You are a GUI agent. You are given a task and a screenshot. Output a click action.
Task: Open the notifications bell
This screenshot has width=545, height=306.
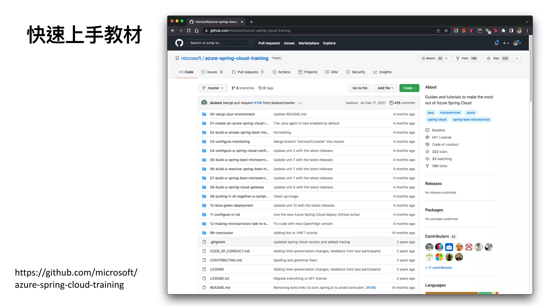pos(496,43)
